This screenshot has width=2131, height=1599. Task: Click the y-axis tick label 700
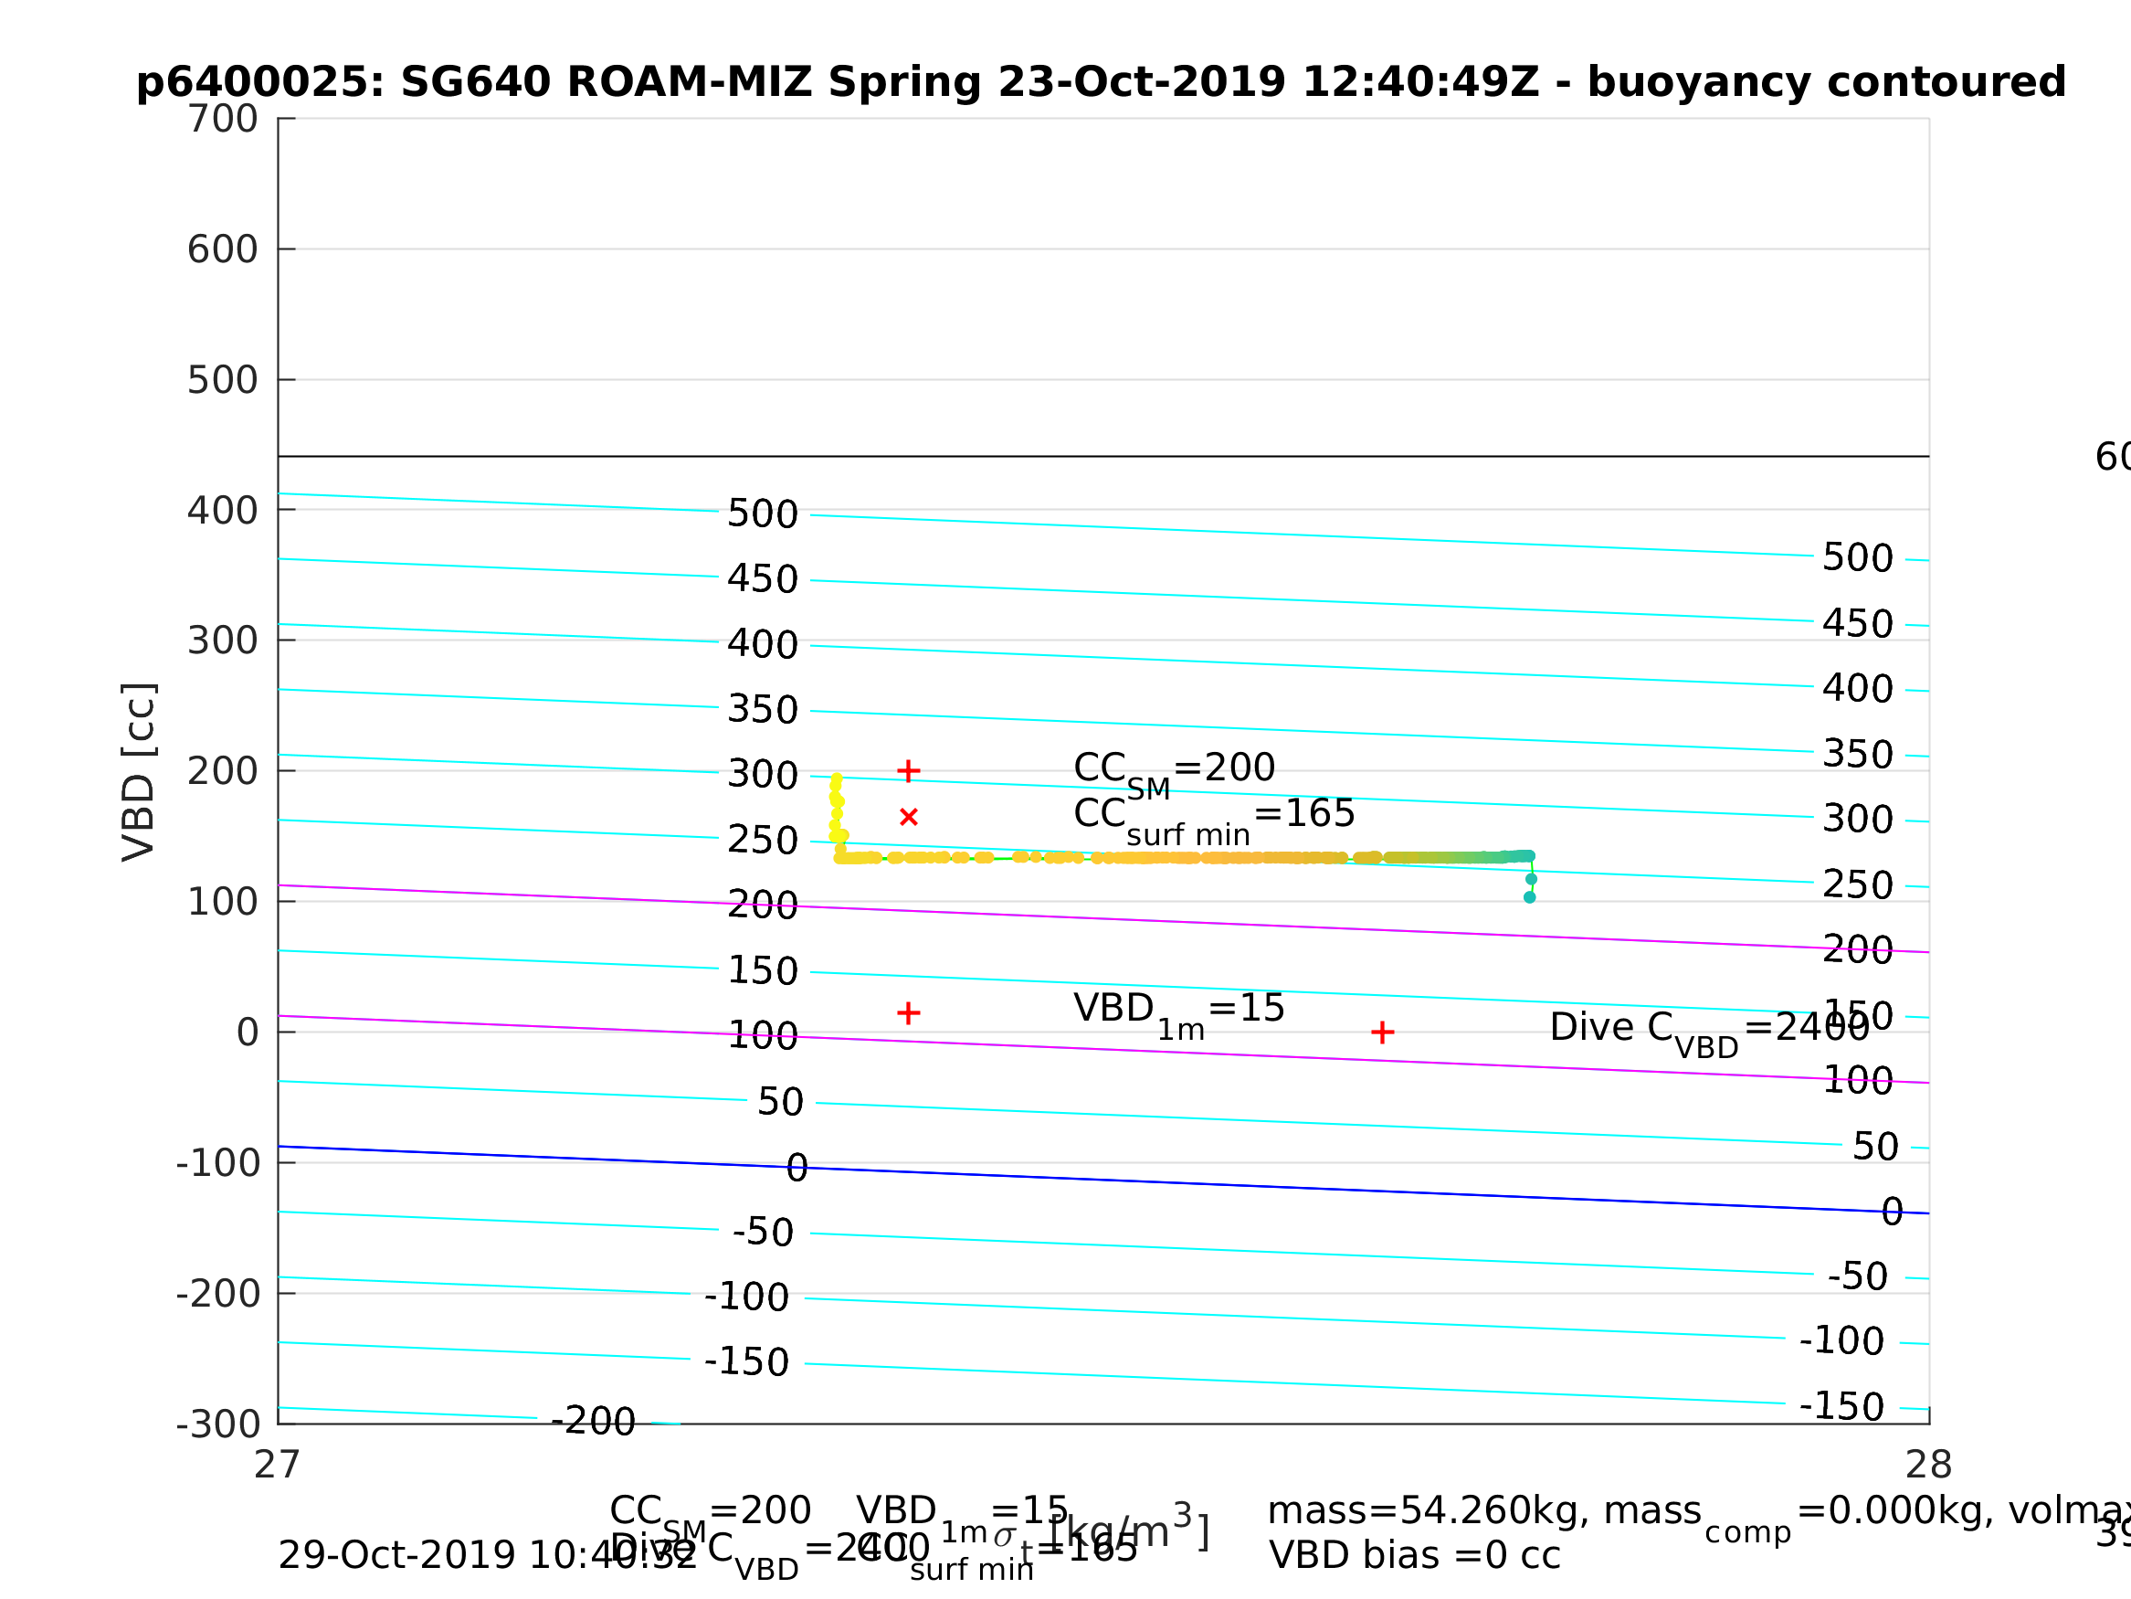click(x=223, y=120)
